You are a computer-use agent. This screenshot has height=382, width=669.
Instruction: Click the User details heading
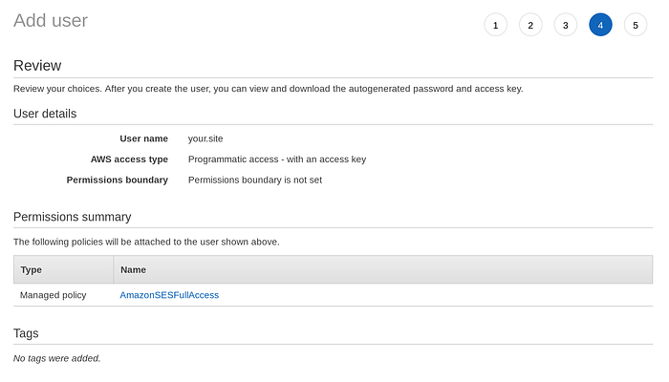[45, 114]
